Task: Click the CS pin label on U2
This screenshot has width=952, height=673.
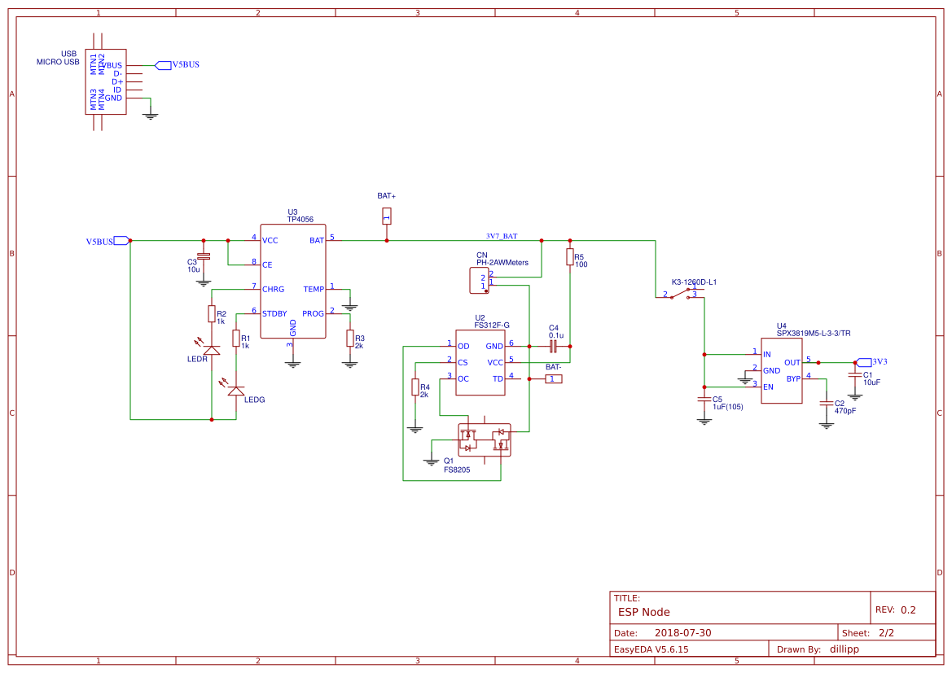Action: coord(463,363)
